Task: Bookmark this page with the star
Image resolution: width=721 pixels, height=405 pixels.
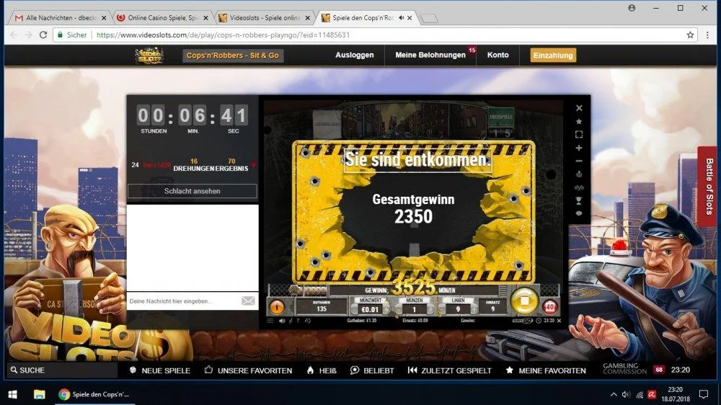Action: [690, 35]
